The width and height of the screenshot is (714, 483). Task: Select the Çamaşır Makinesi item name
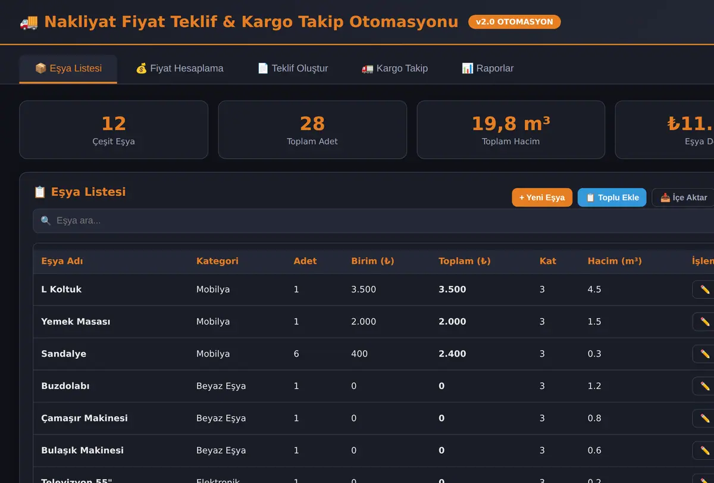tap(84, 418)
